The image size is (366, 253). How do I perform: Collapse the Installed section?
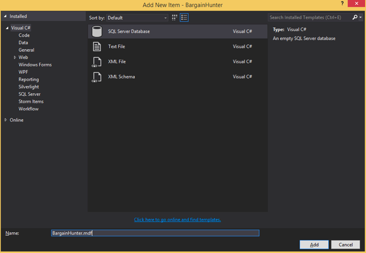pos(5,16)
